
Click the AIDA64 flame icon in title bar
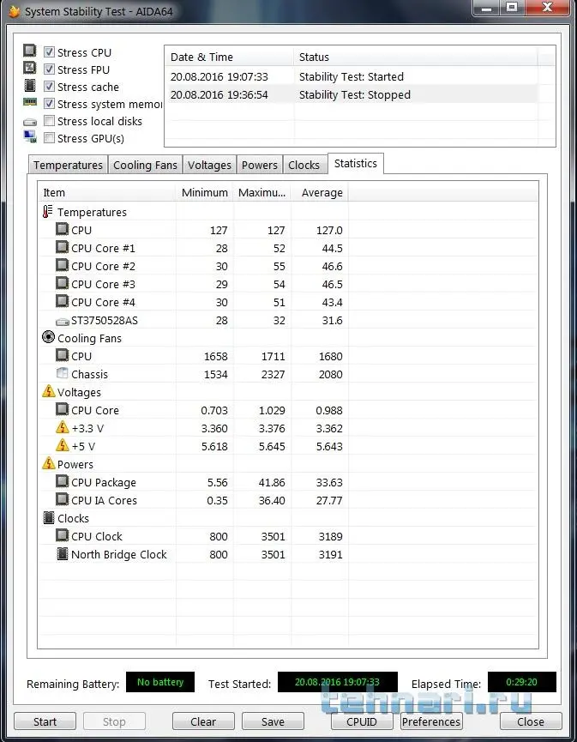pyautogui.click(x=15, y=11)
